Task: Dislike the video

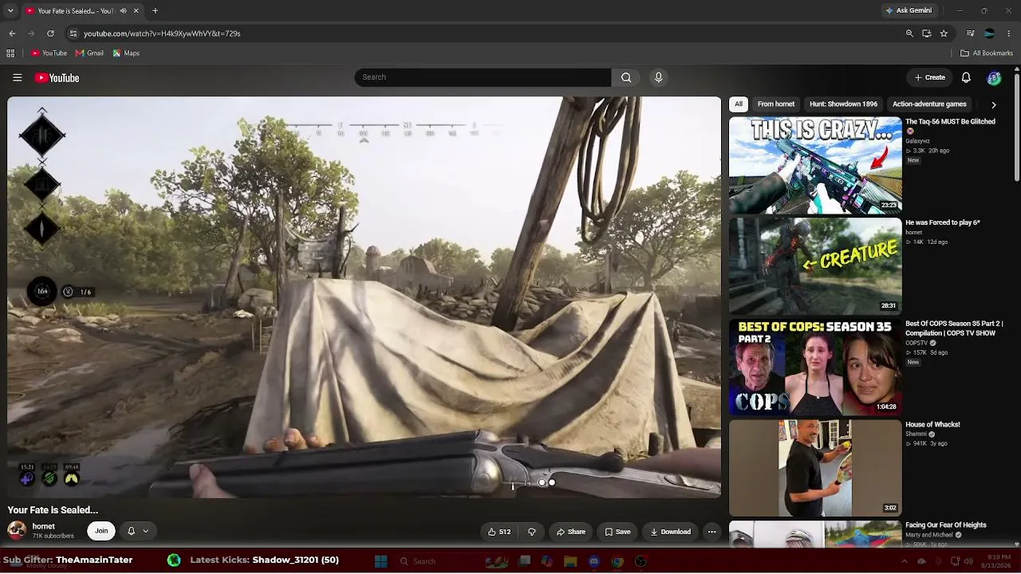Action: click(x=532, y=532)
